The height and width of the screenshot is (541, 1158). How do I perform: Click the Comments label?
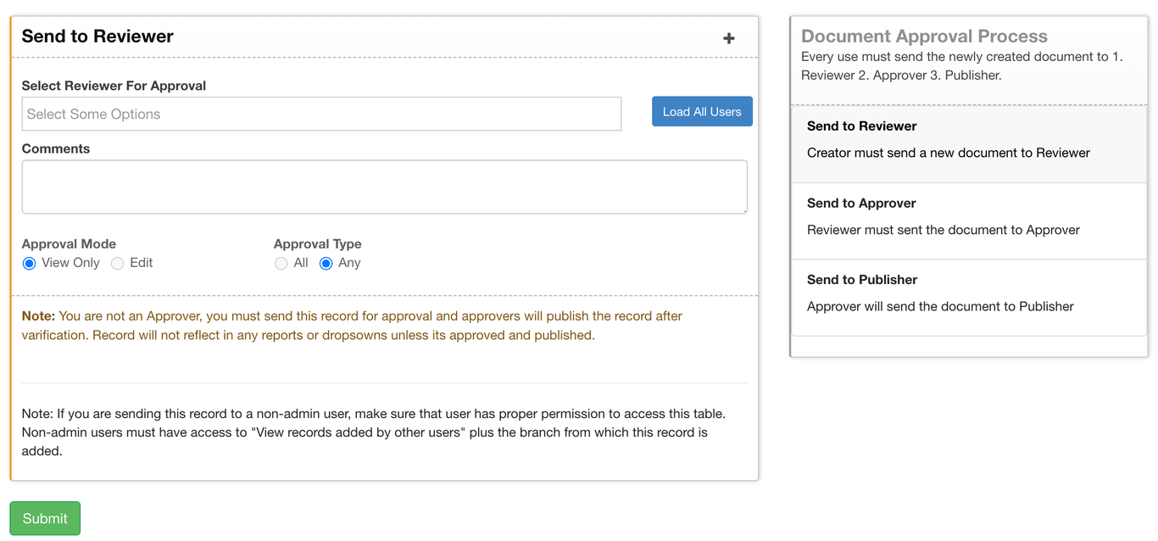pyautogui.click(x=56, y=148)
